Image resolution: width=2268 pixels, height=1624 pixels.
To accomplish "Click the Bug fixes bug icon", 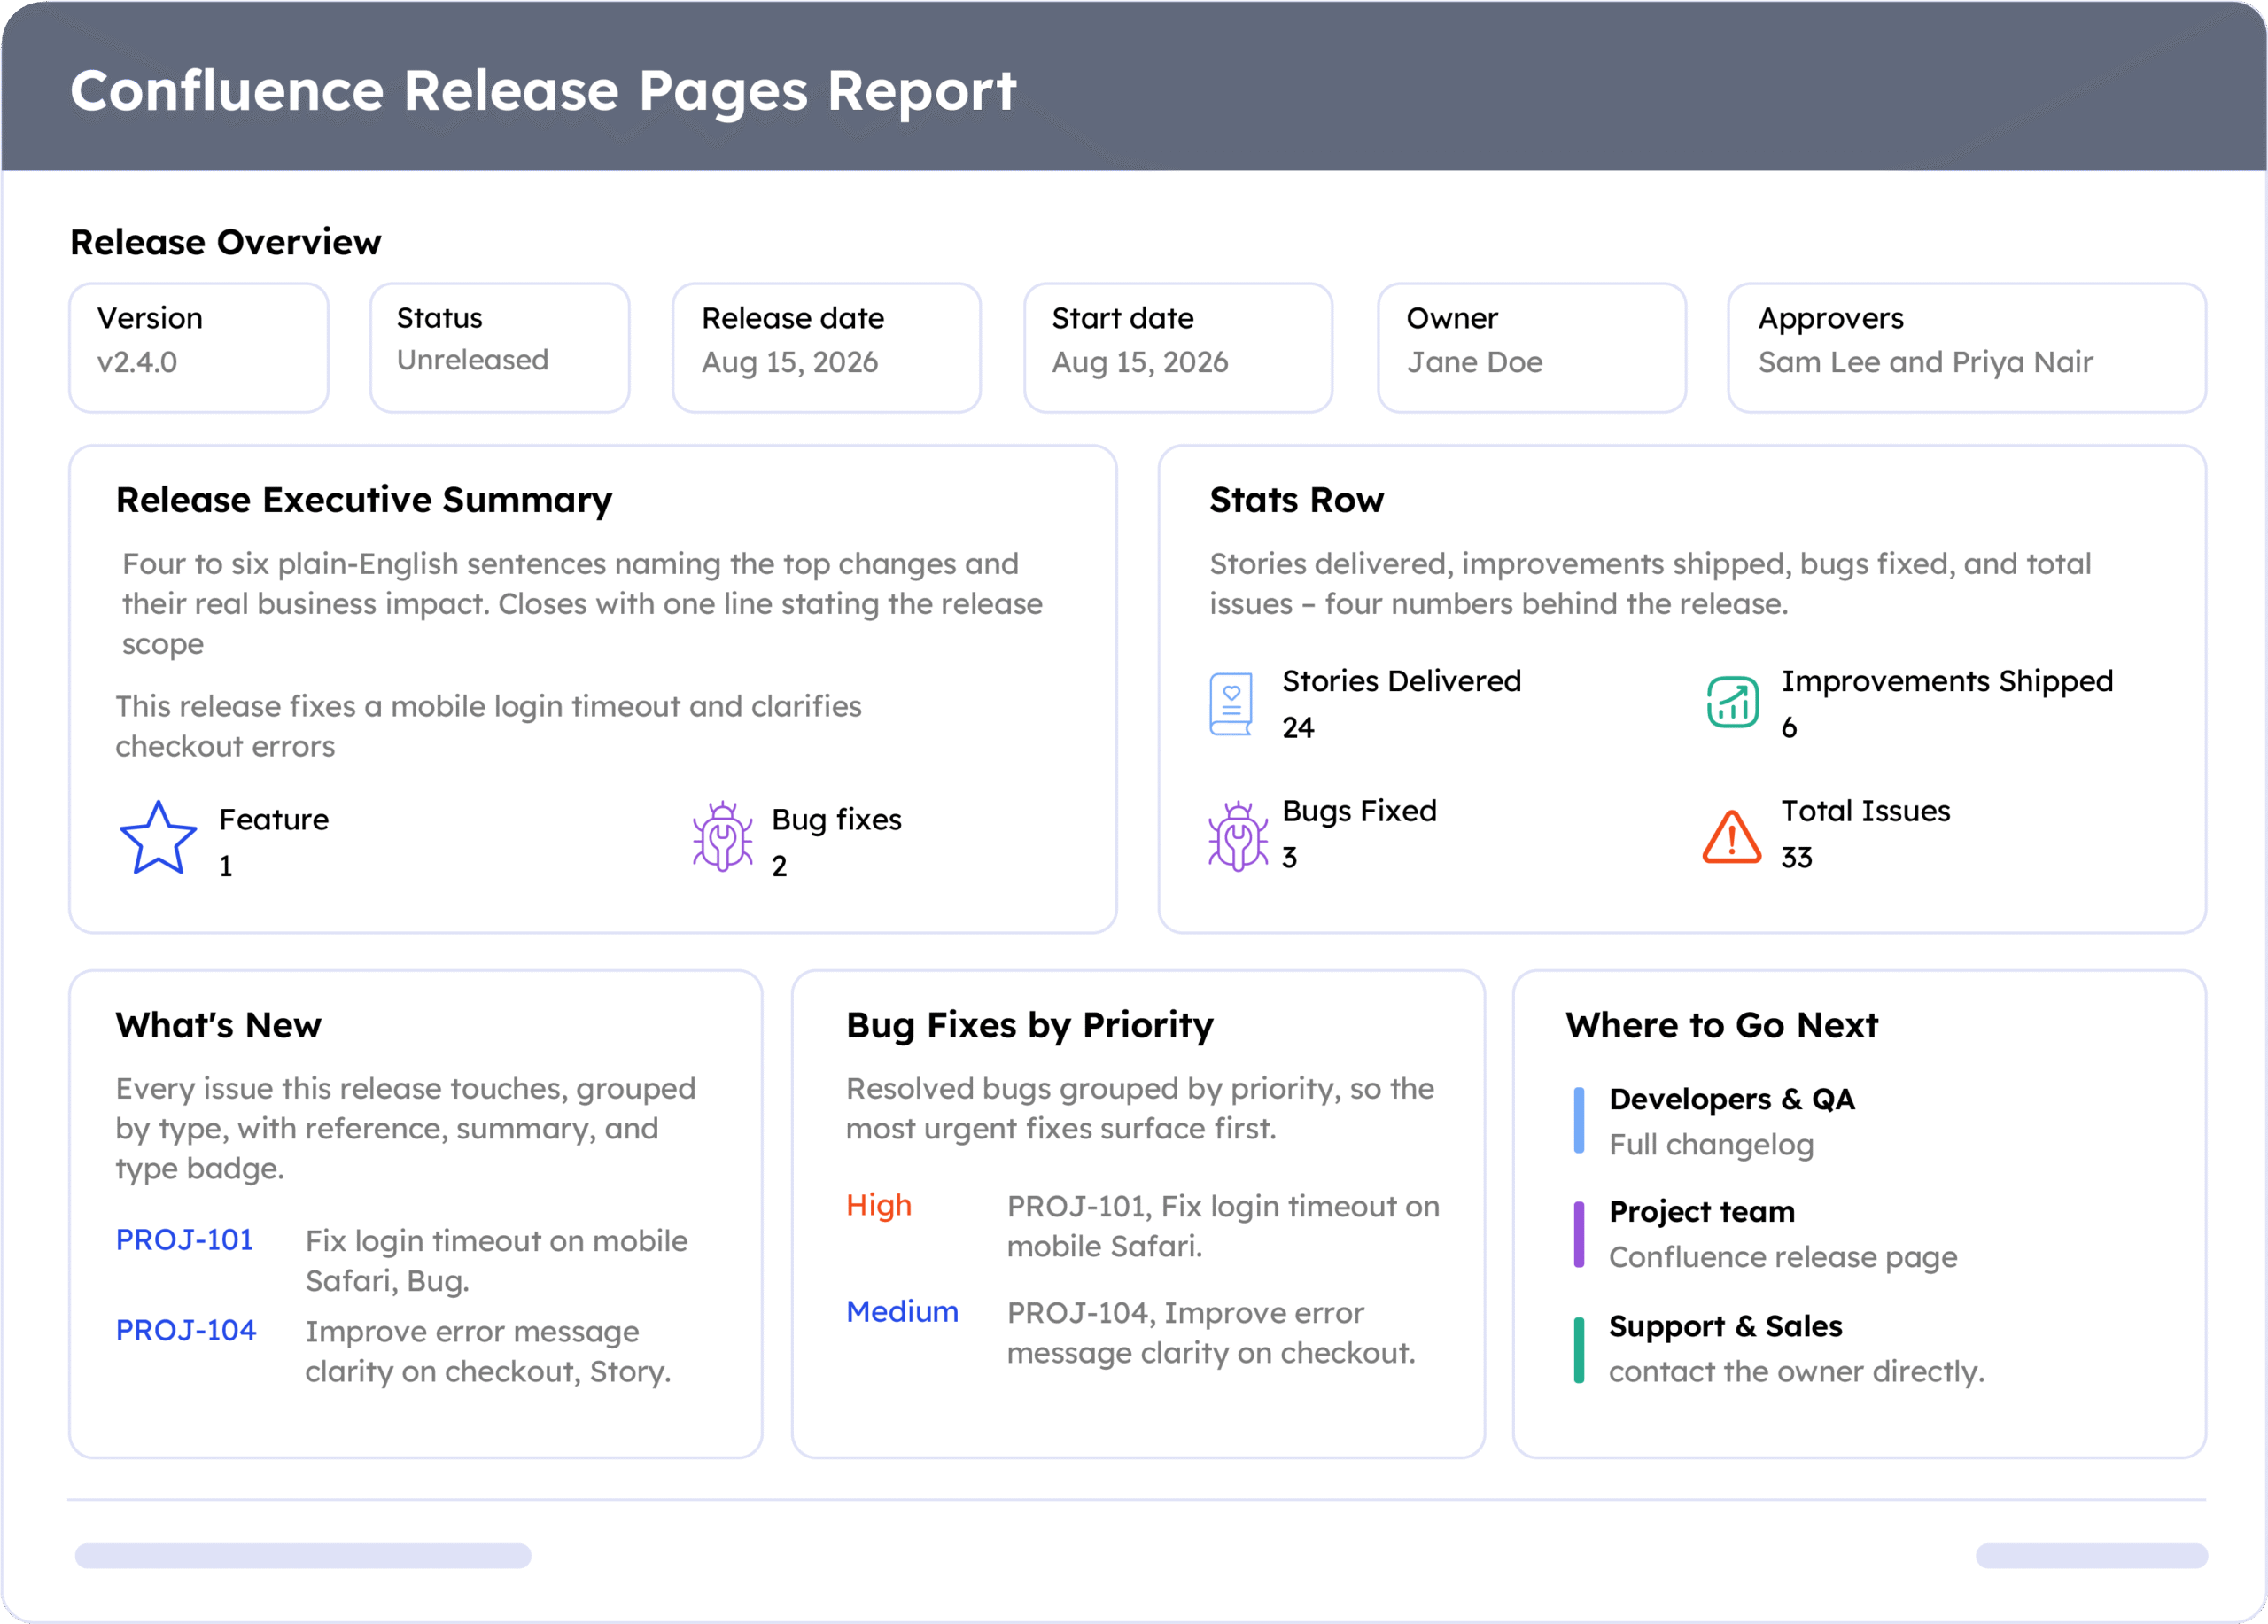I will [x=722, y=837].
